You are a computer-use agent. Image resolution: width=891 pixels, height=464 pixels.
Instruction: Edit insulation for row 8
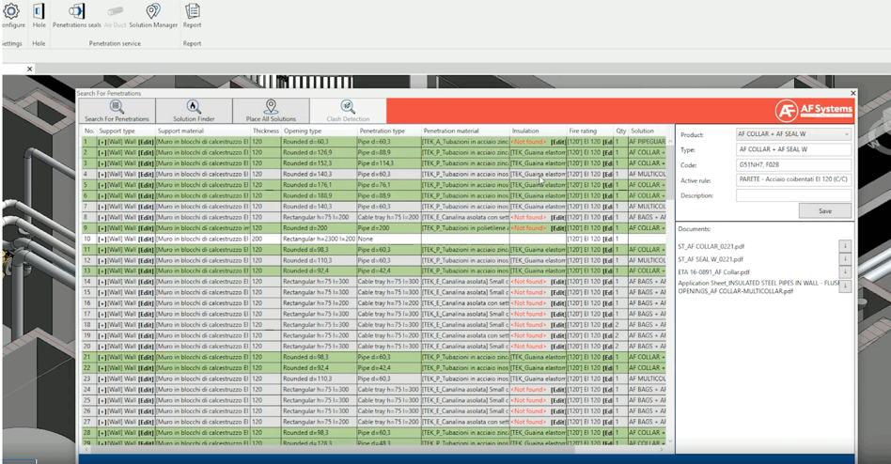click(x=558, y=218)
